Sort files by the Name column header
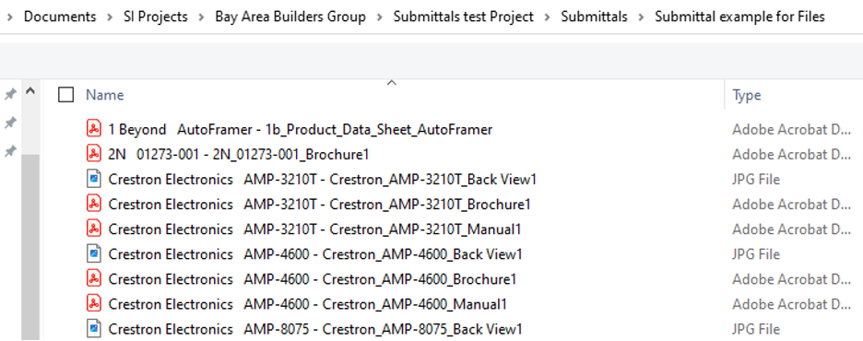Image resolution: width=863 pixels, height=341 pixels. 104,95
